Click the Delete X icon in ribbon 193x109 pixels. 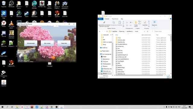click(x=131, y=22)
